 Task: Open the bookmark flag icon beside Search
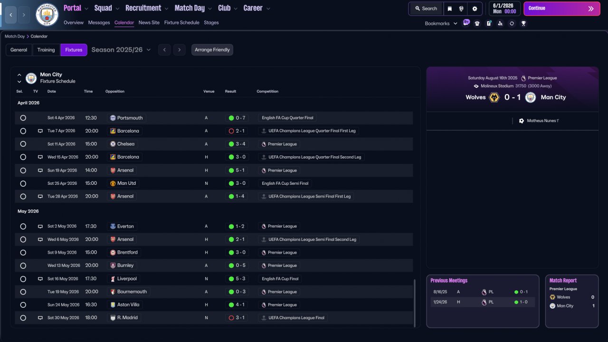click(x=450, y=9)
